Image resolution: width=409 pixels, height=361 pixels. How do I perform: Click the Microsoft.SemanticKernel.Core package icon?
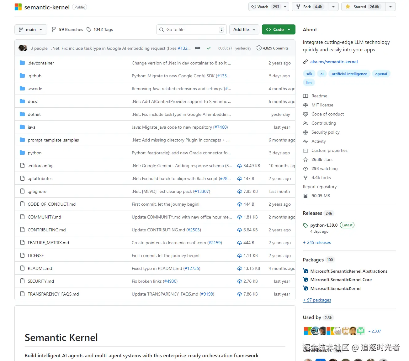pyautogui.click(x=306, y=280)
